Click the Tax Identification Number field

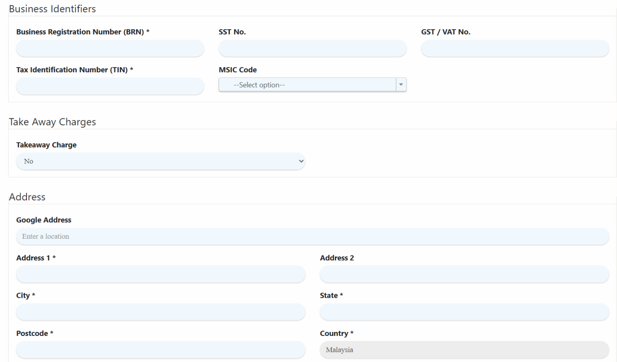click(110, 86)
